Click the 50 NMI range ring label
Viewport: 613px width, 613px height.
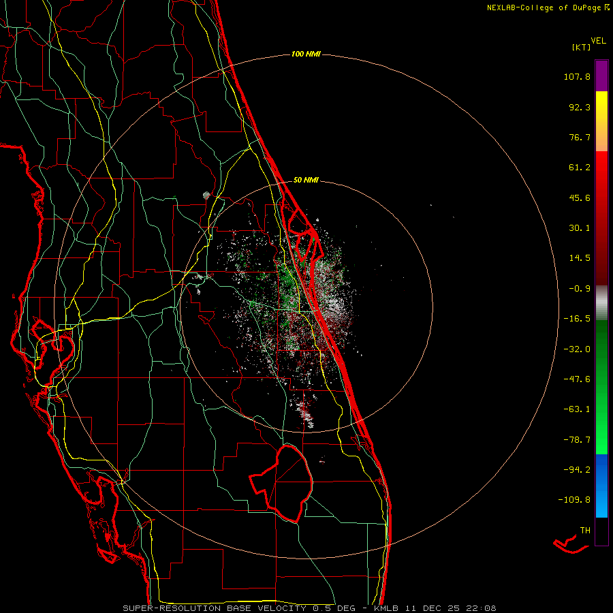306,180
